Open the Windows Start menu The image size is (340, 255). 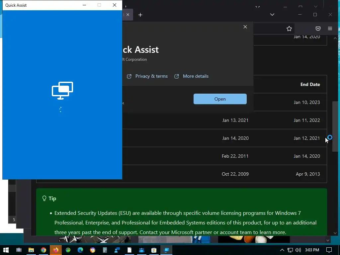pos(6,250)
